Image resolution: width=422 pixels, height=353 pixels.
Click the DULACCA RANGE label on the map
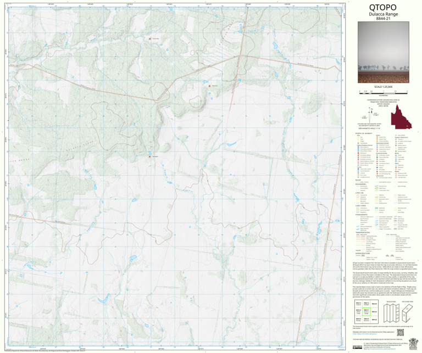(80, 146)
